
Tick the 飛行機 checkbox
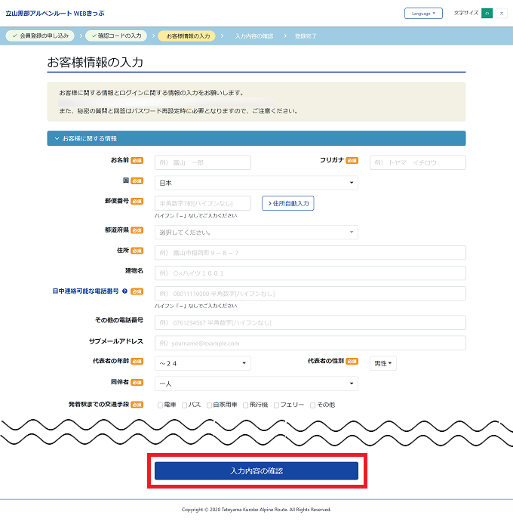[246, 405]
